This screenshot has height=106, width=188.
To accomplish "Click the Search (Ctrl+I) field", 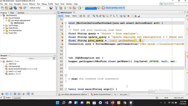I will (174, 4).
